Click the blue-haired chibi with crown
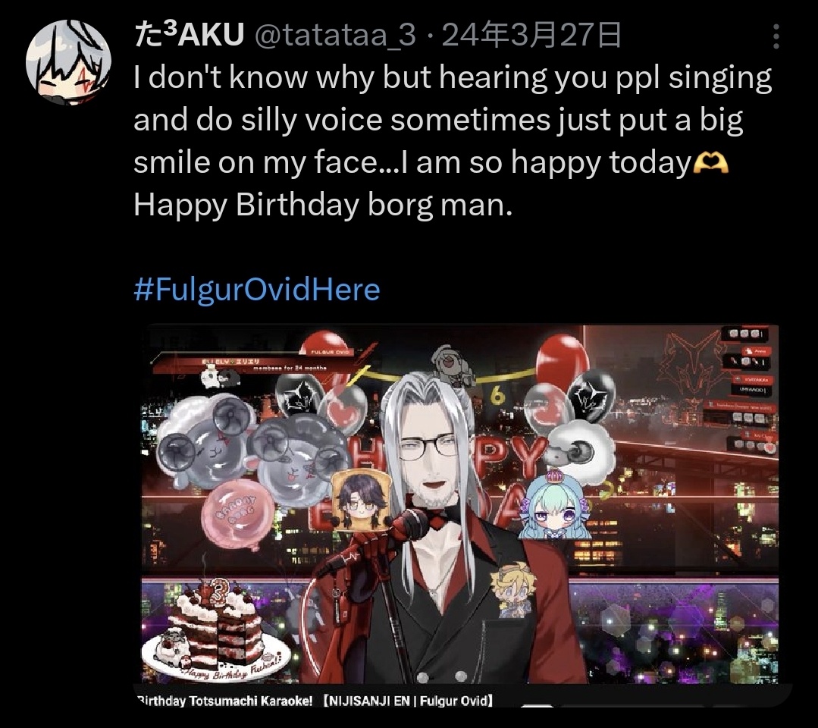 [x=554, y=504]
